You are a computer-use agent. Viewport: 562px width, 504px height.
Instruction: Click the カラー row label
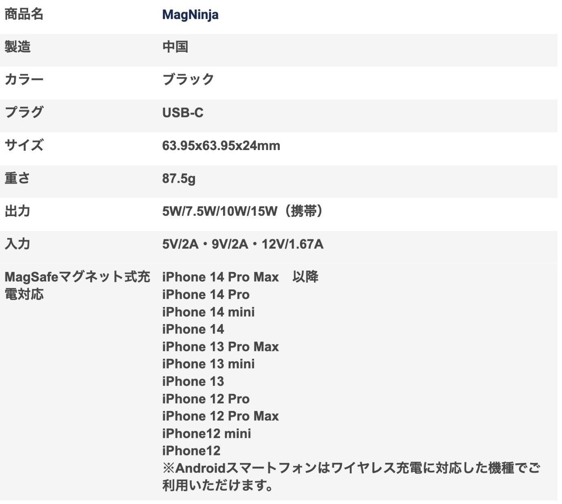[24, 80]
